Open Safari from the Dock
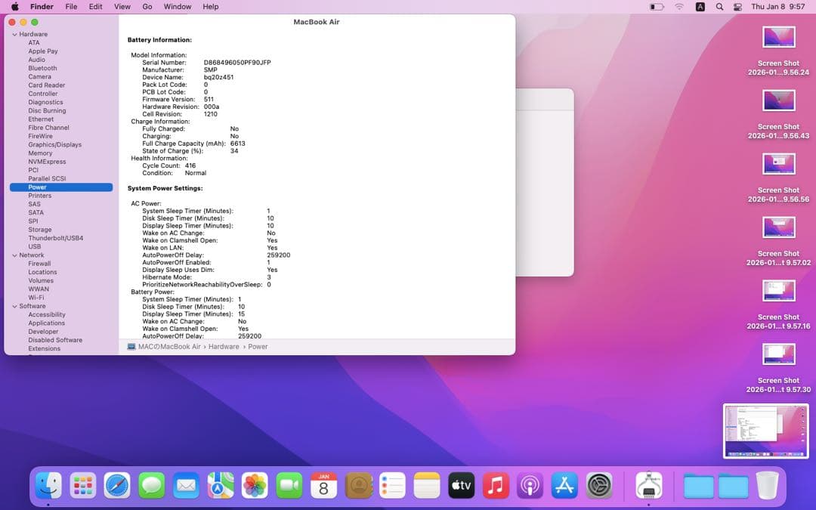Image resolution: width=816 pixels, height=510 pixels. pos(117,487)
